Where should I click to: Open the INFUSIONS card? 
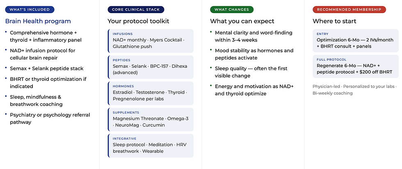point(151,41)
